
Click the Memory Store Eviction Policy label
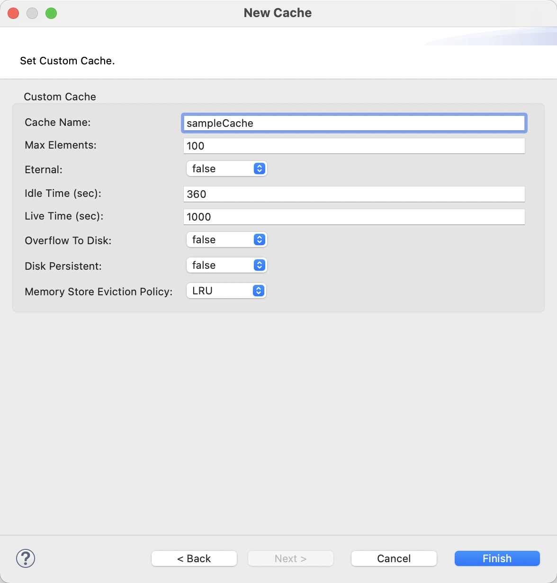click(99, 292)
